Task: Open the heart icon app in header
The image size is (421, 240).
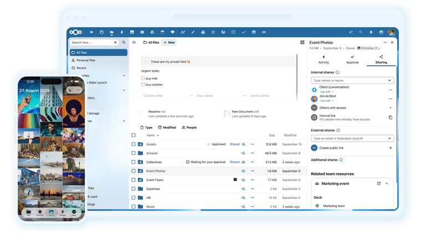Action: tap(172, 32)
